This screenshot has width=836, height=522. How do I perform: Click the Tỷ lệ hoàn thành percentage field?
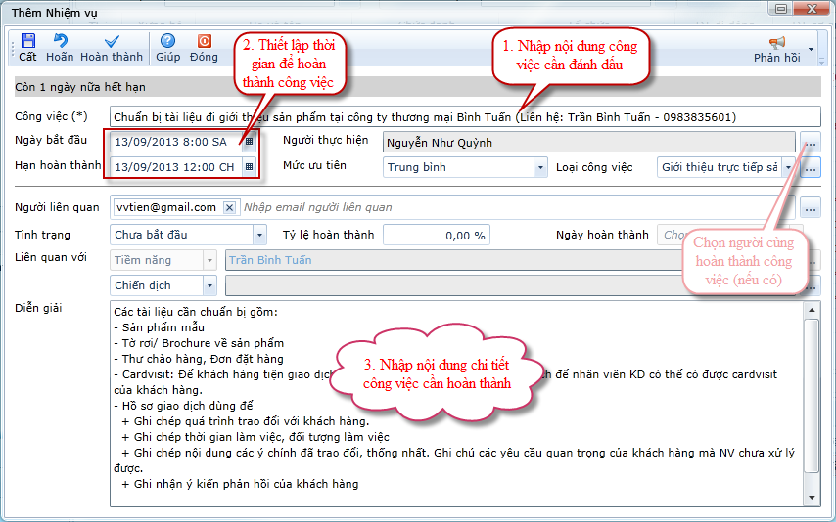(435, 235)
